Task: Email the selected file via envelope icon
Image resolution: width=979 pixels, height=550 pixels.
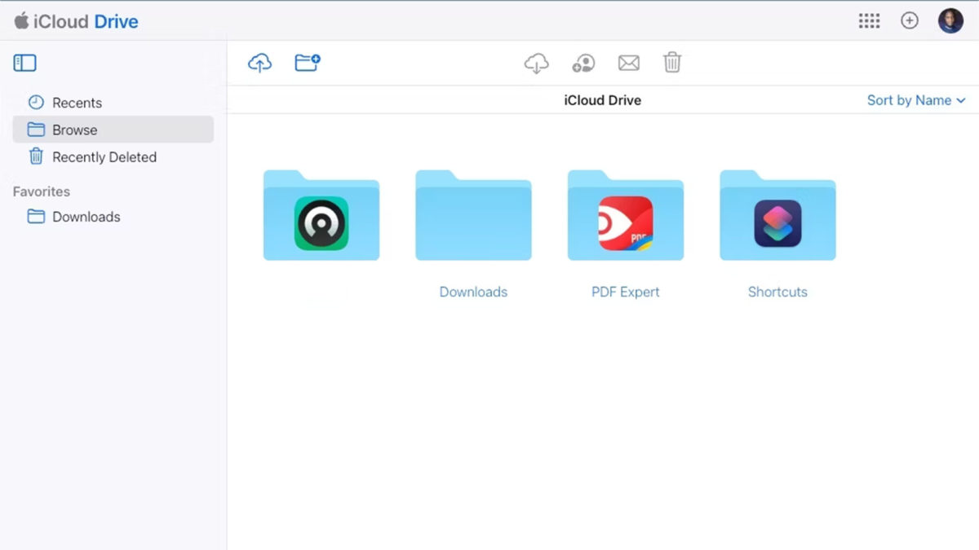Action: point(628,62)
